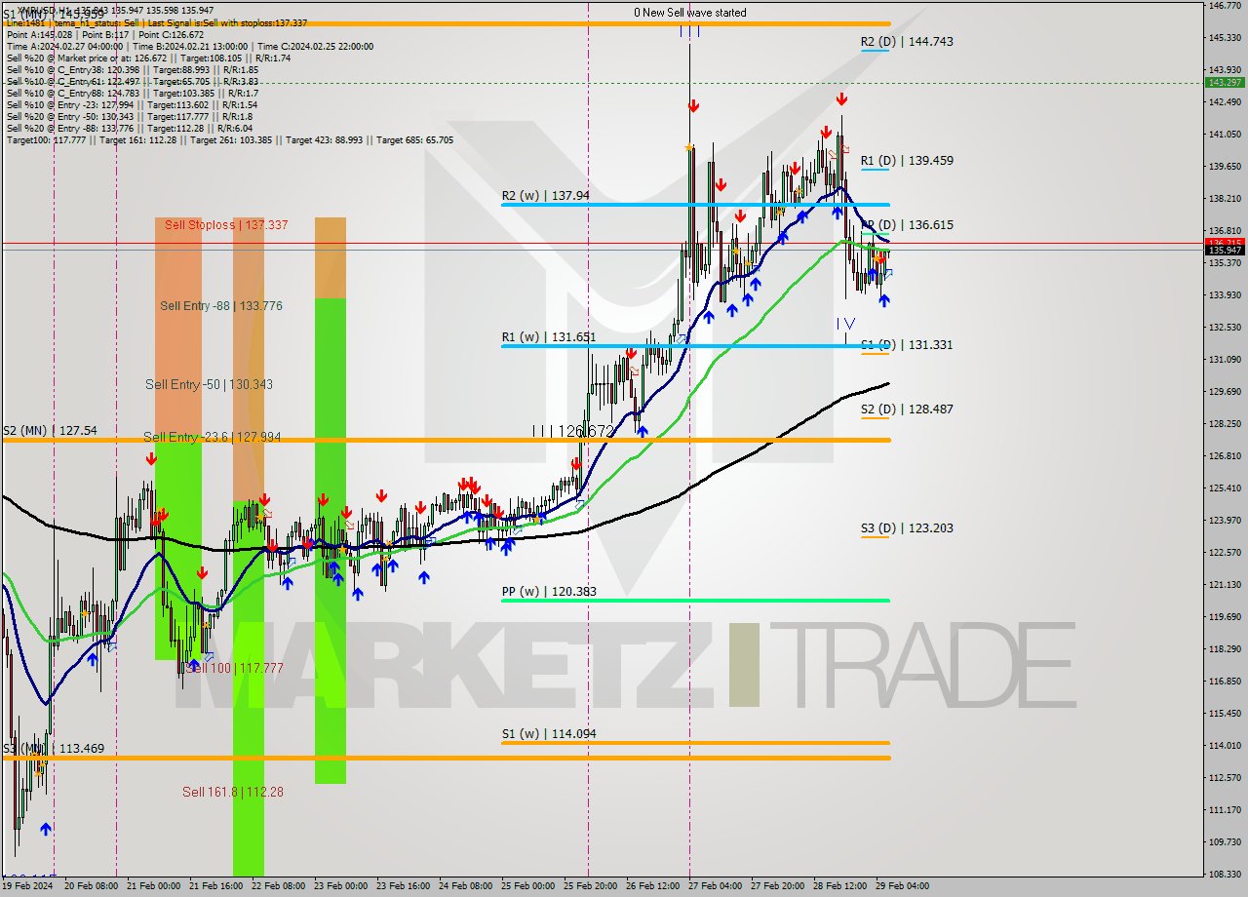Click the 'Sell Entry -23.6 | 127.994' label
Screen dimensions: 1248x897
click(x=212, y=438)
